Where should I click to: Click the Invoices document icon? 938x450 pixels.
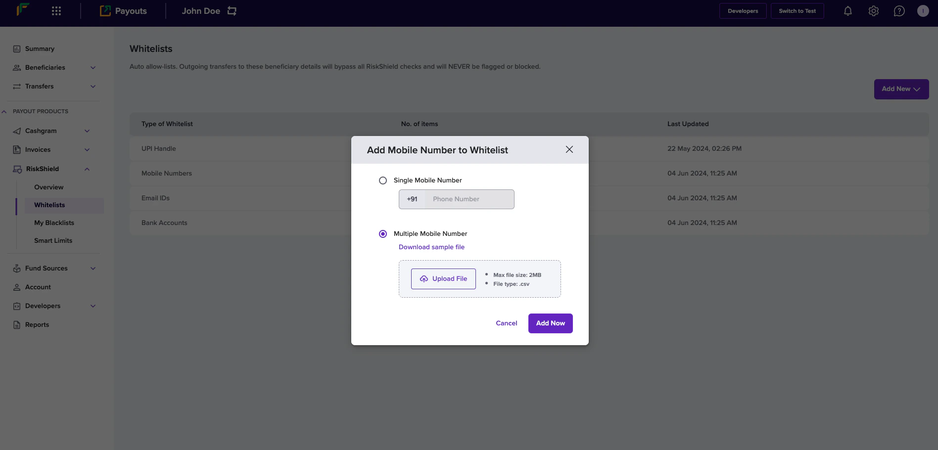17,150
